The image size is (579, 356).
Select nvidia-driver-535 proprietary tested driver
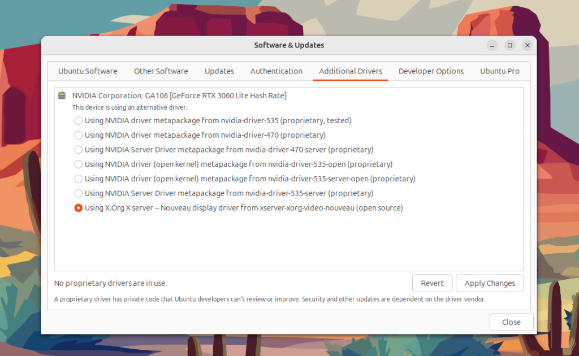78,120
